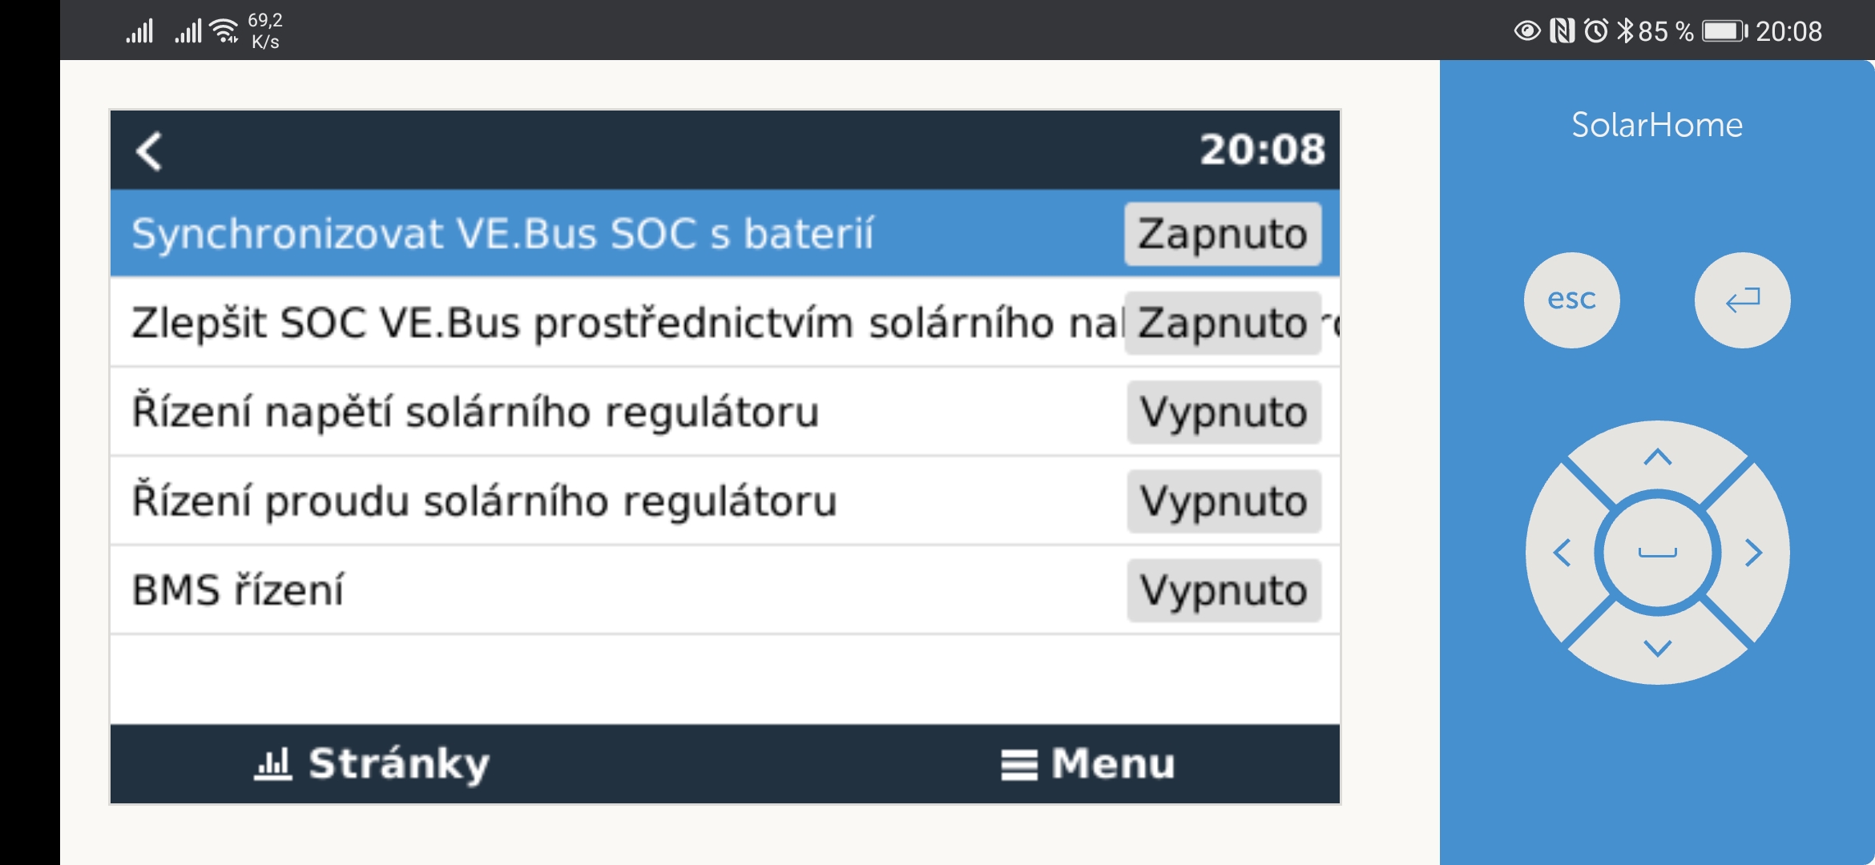Toggle Zlepšit SOC VE.Bus Zapnuto switch
The image size is (1875, 865).
(1222, 324)
